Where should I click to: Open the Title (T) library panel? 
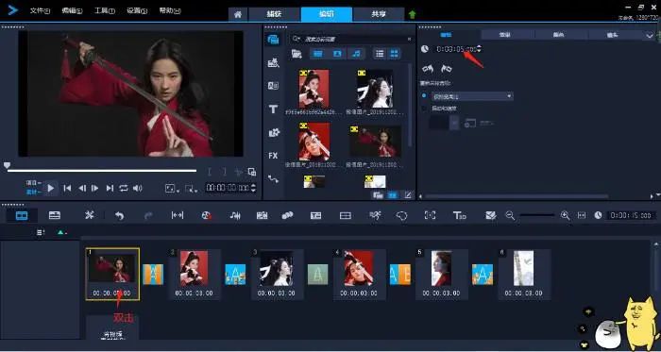point(273,109)
